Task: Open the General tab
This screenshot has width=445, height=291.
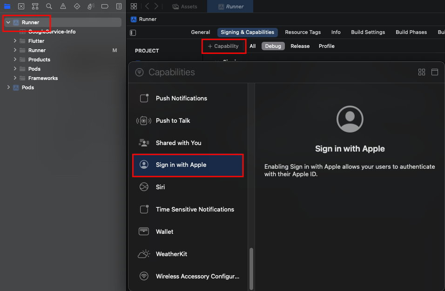Action: click(x=200, y=32)
